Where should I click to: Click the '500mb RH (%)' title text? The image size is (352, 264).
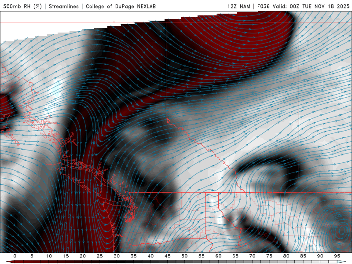point(22,6)
